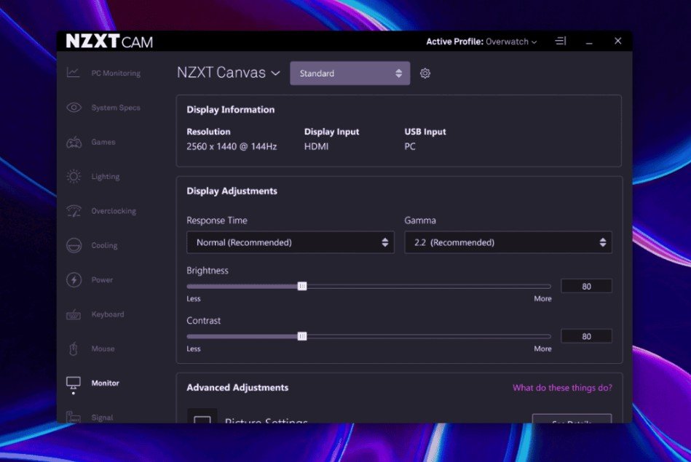This screenshot has width=691, height=462.
Task: Click the Less label under Contrast
Action: point(194,349)
